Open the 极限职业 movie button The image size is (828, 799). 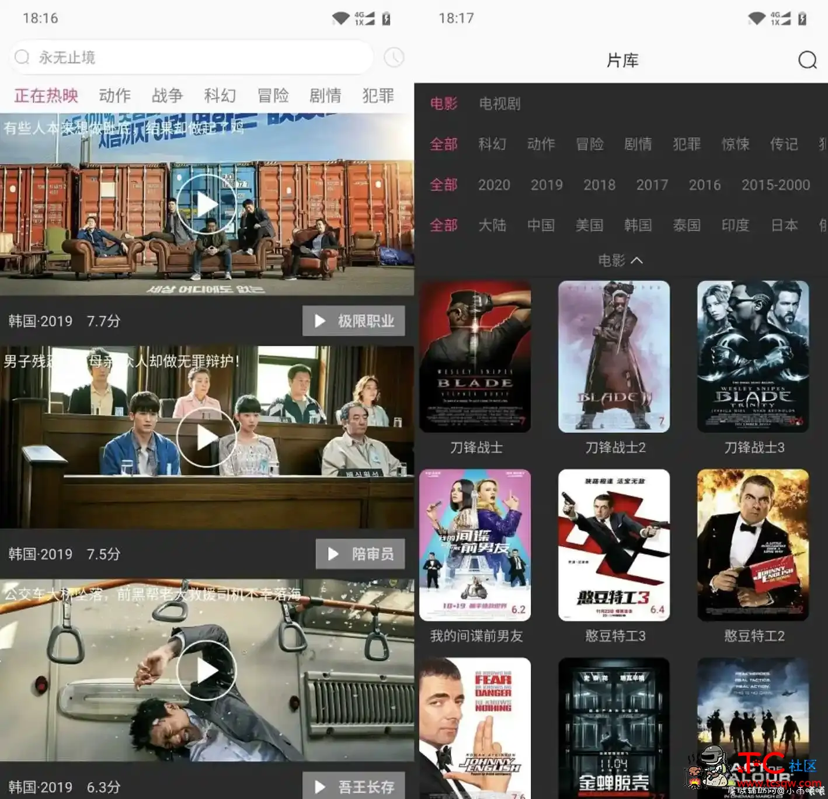click(353, 321)
